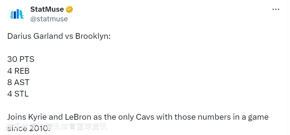Image resolution: width=290 pixels, height=135 pixels.
Task: Click the @statmuse handle
Action: (49, 19)
